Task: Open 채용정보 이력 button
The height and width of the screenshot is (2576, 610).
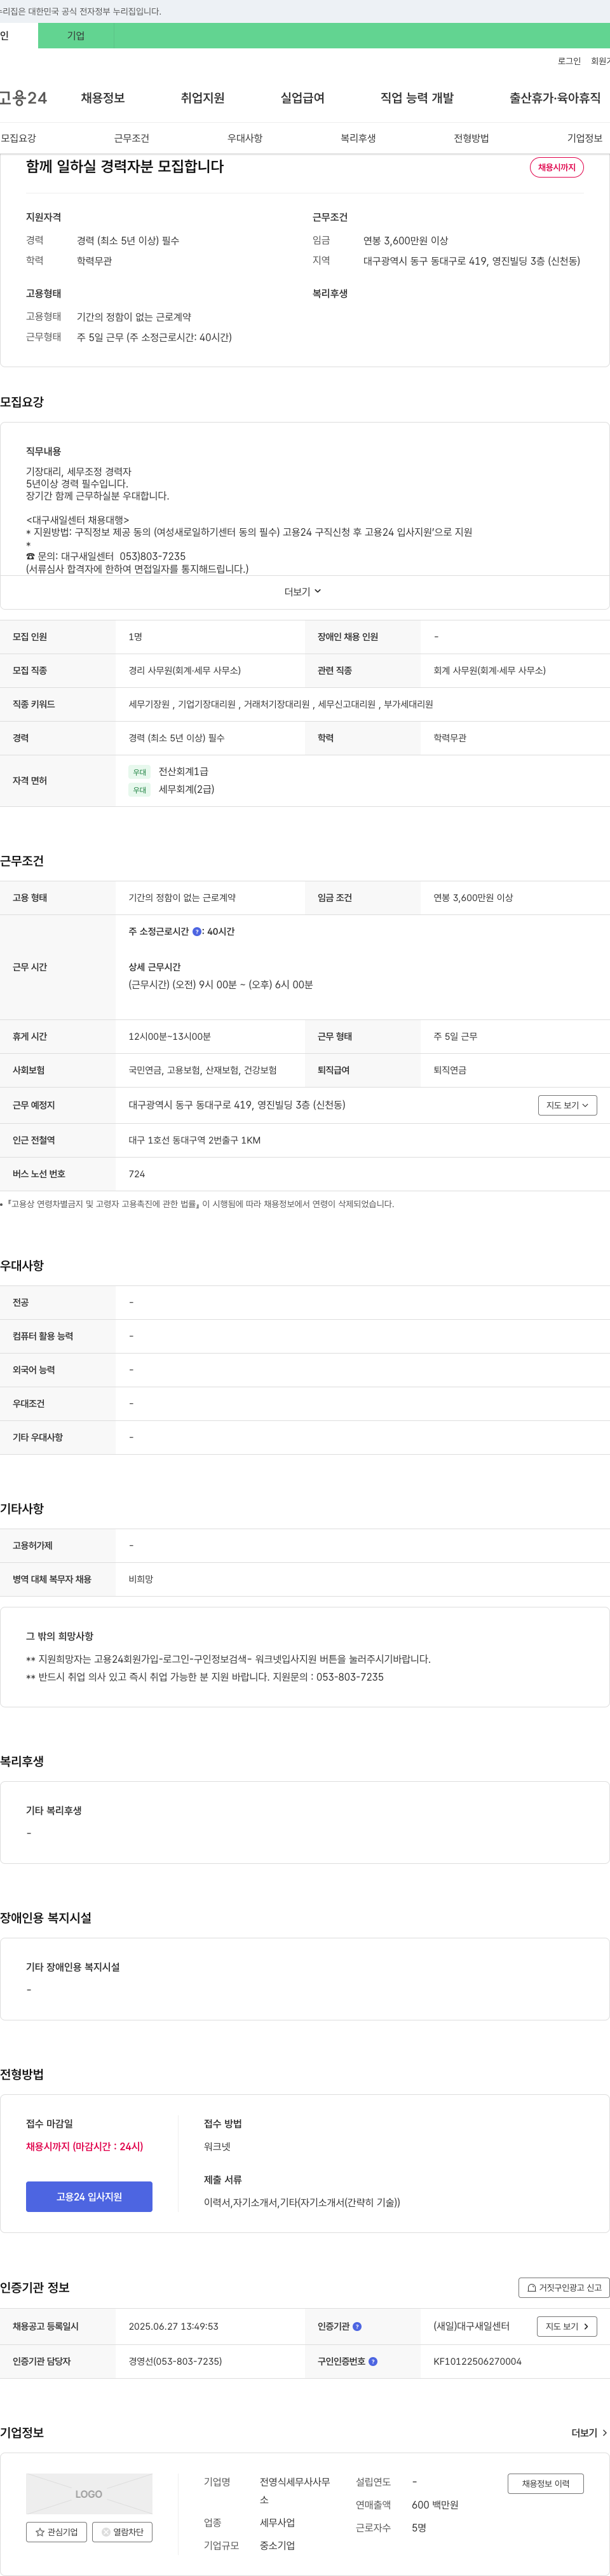Action: [x=545, y=2483]
